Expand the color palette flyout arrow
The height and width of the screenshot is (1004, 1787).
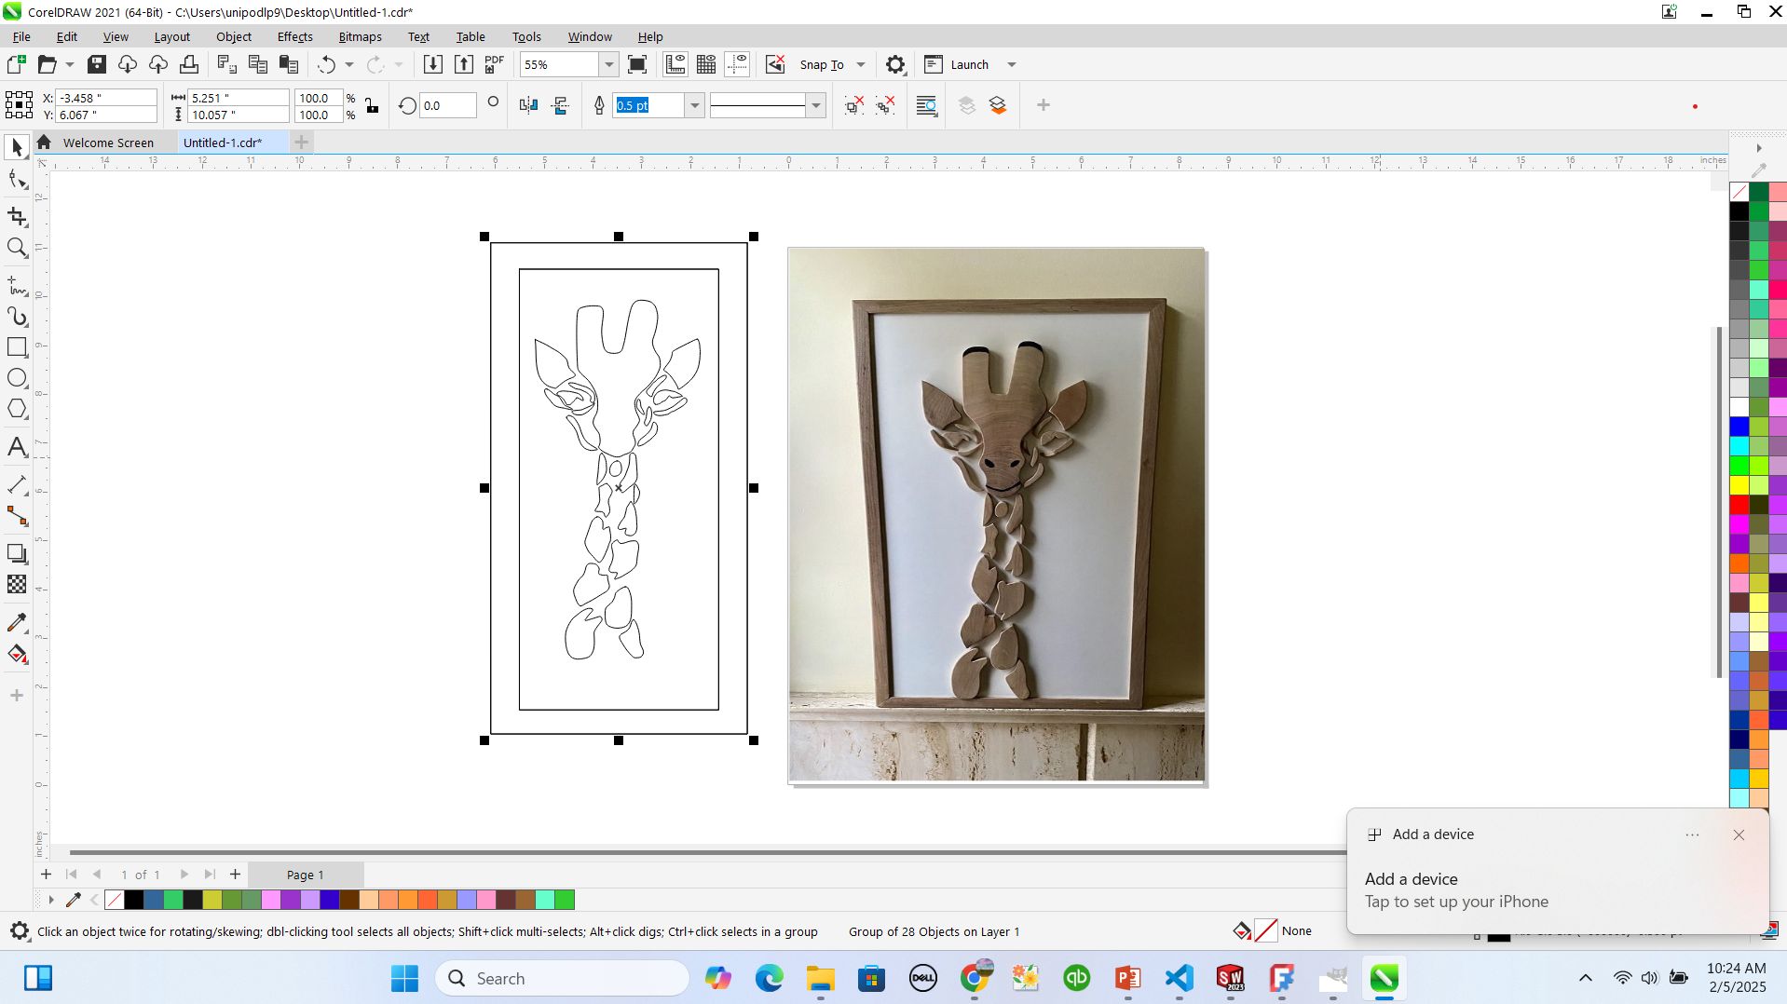pos(1758,148)
